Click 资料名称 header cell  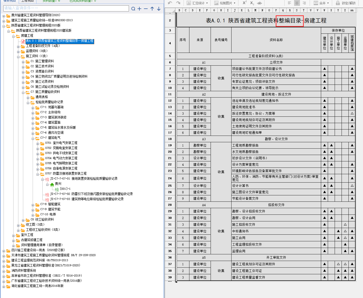click(x=276, y=40)
